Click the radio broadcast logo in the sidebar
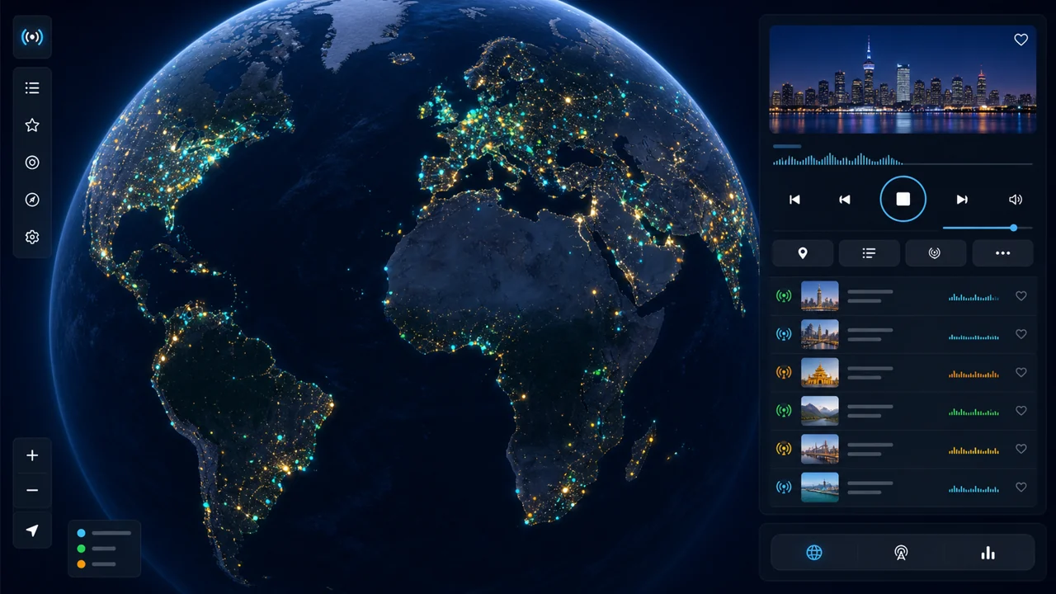 coord(32,37)
